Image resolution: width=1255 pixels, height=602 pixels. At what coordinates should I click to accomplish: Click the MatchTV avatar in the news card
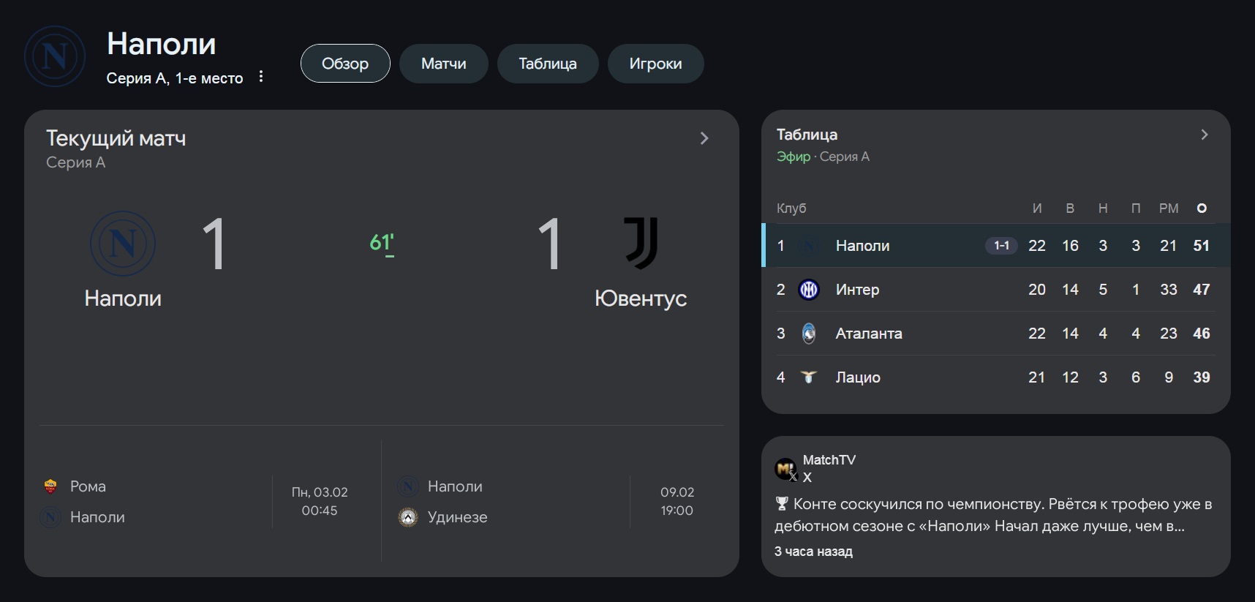pyautogui.click(x=785, y=468)
